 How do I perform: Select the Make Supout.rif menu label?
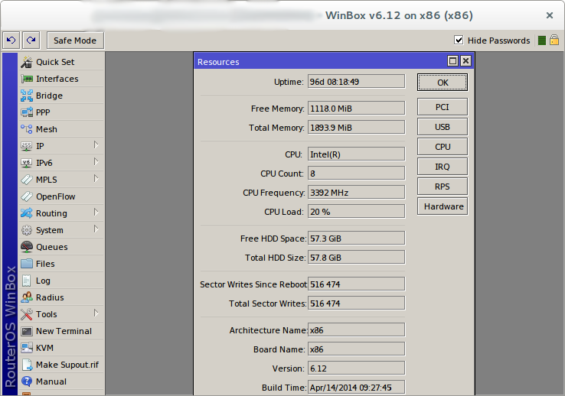coord(67,365)
